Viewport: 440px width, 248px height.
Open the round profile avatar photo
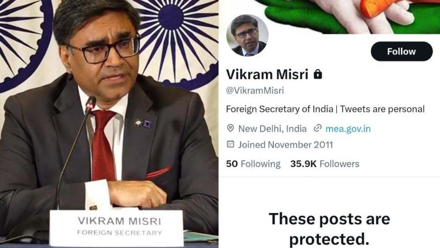[247, 35]
